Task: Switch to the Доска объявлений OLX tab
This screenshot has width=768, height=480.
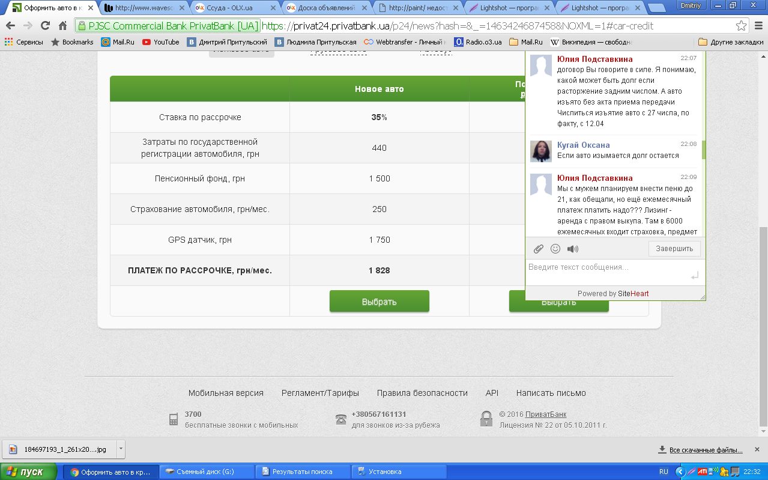Action: click(325, 8)
